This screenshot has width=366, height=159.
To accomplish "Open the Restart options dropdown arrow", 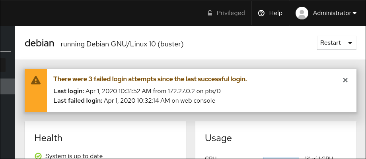I will coord(350,43).
